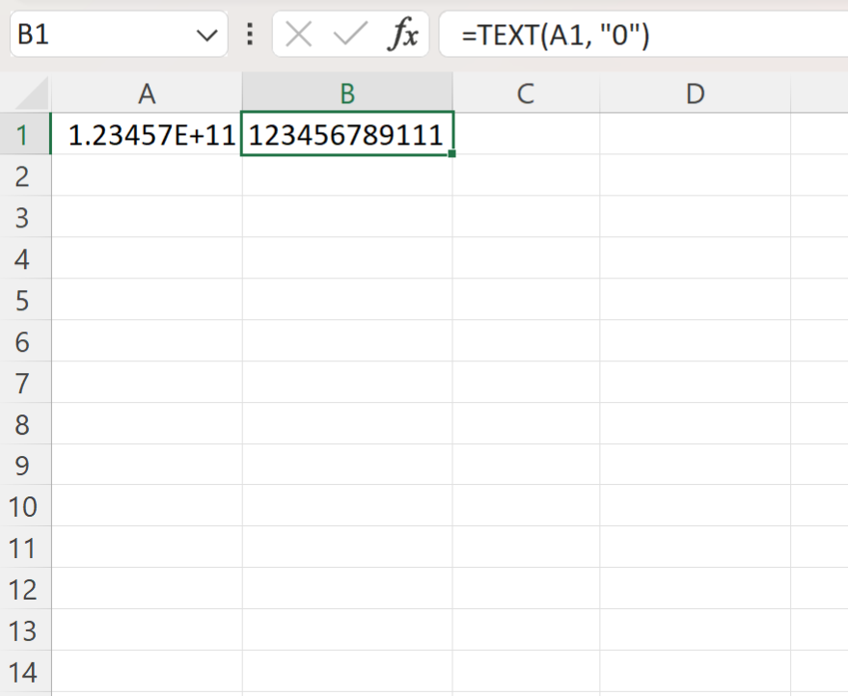The image size is (848, 696).
Task: Select cell A1 containing 1.23457E+11
Action: (x=147, y=134)
